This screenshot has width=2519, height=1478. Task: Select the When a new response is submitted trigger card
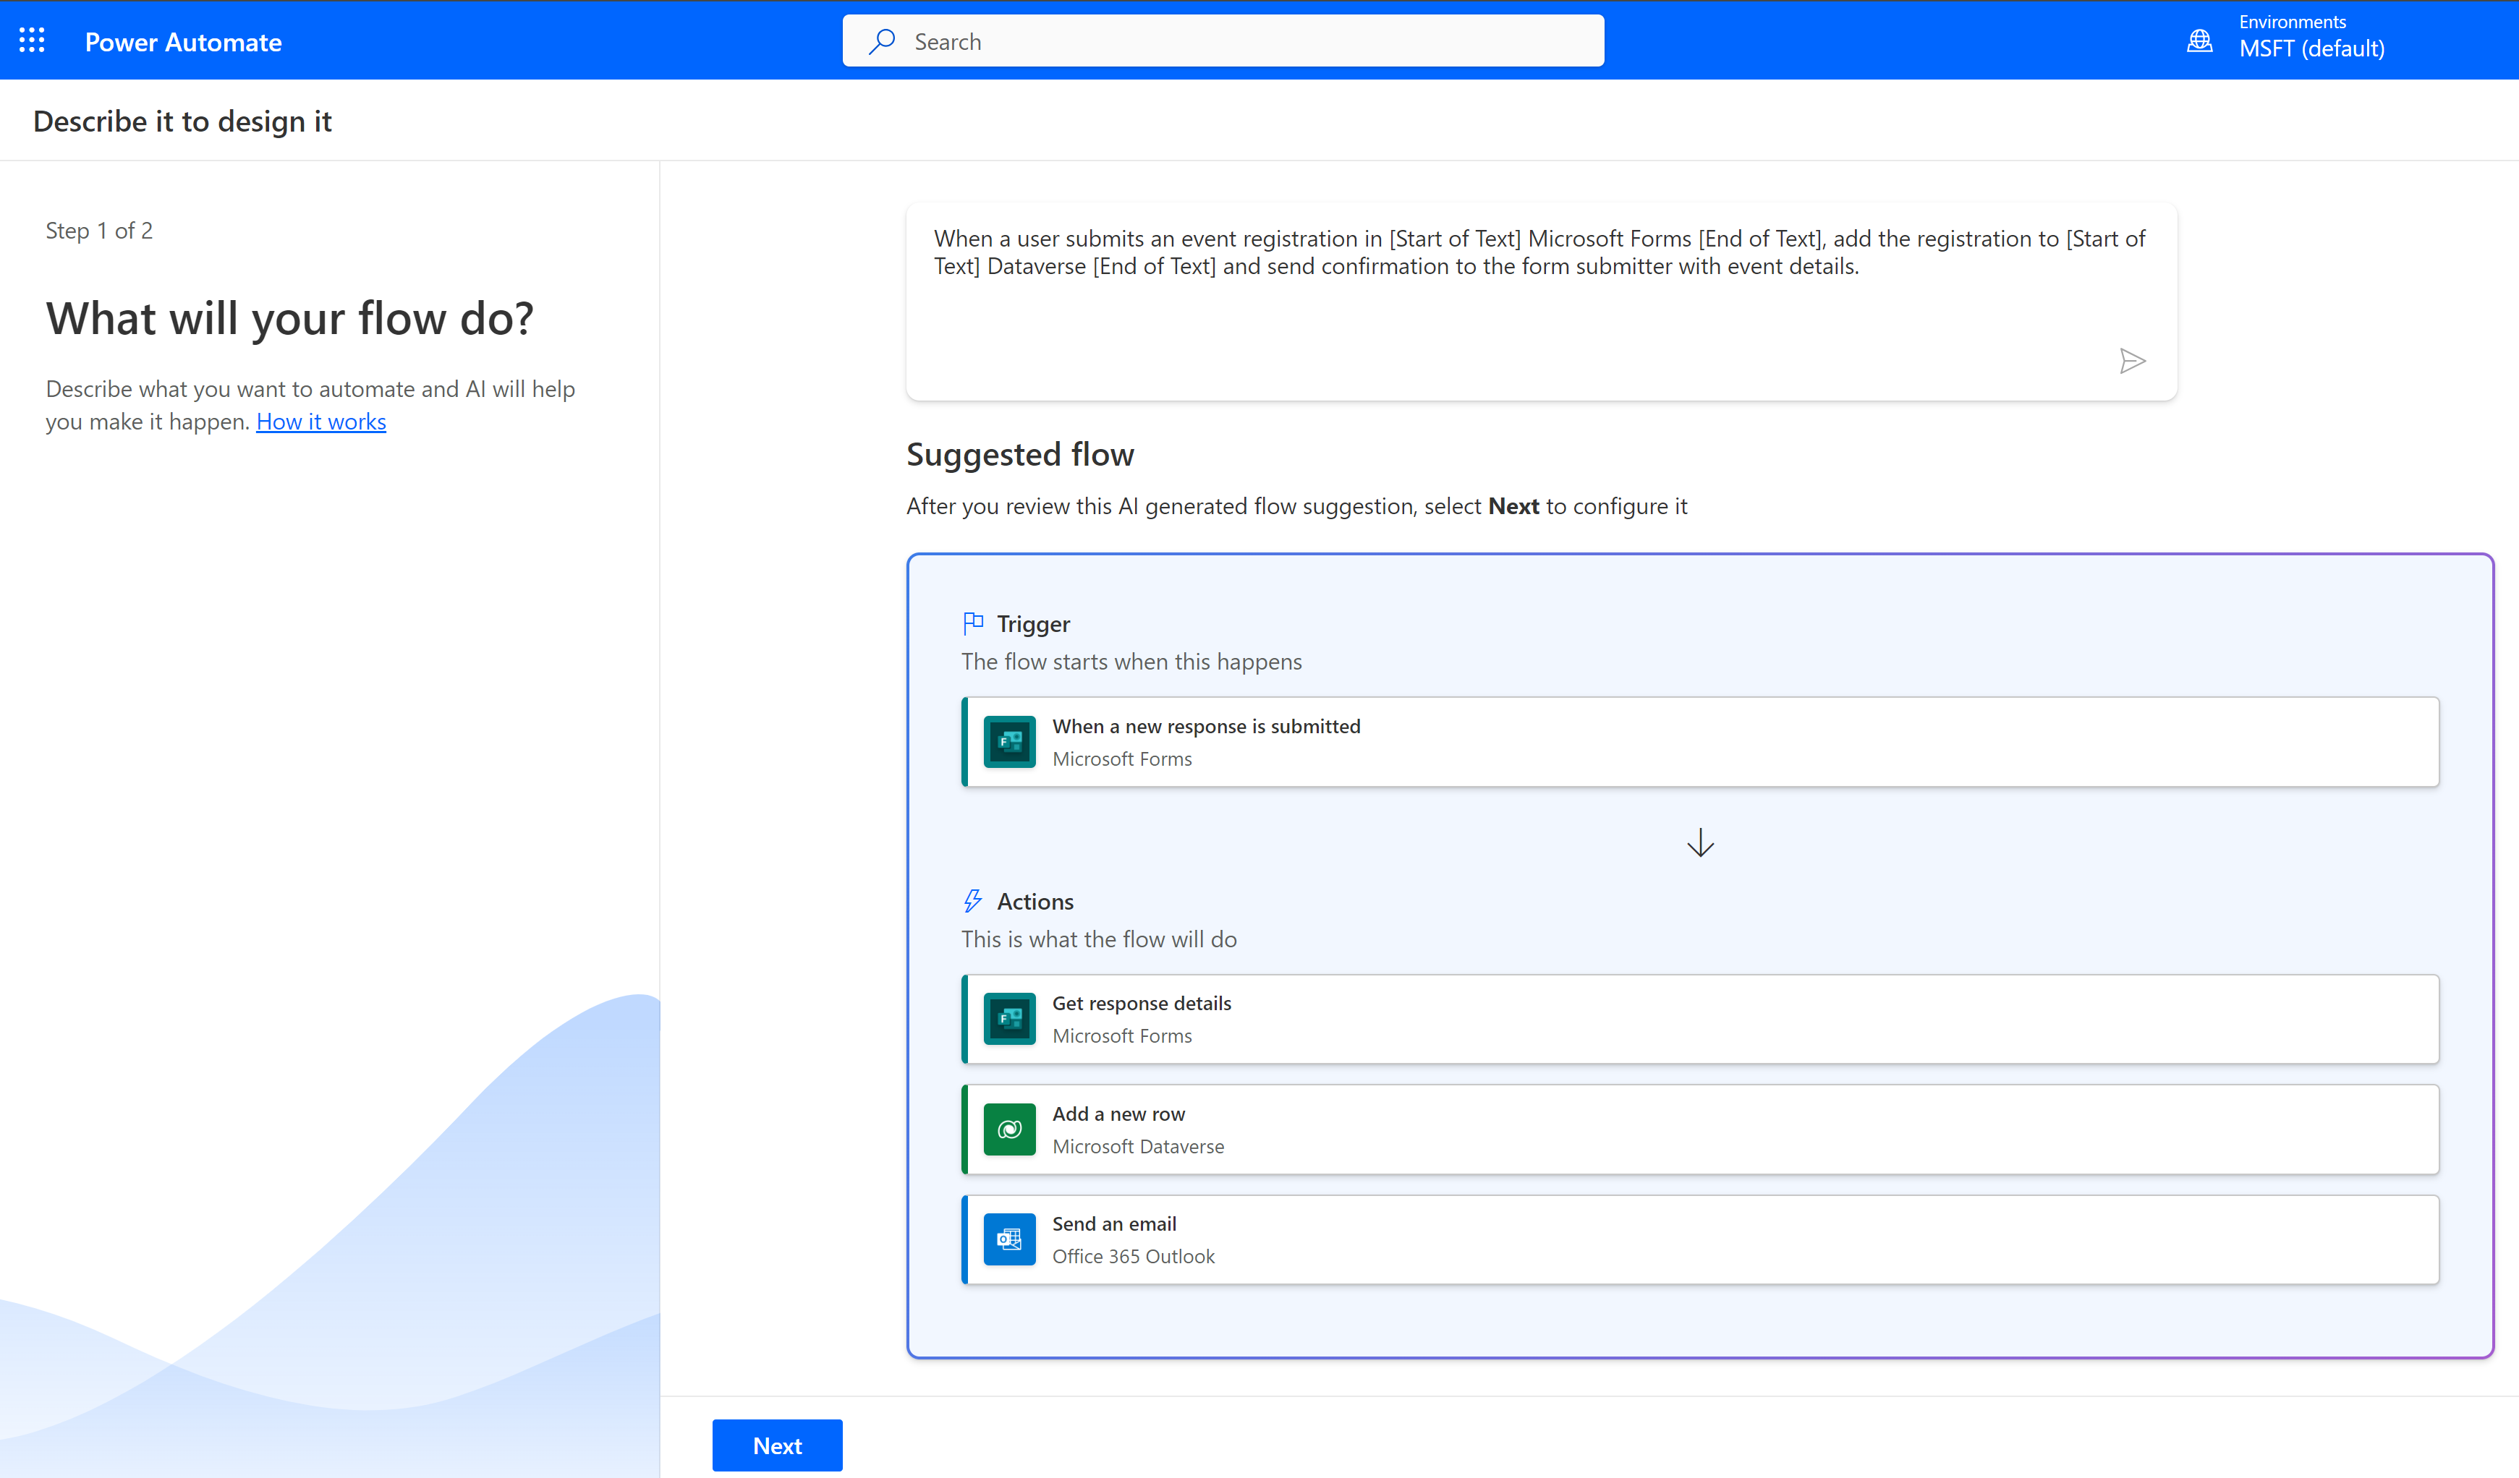1699,741
